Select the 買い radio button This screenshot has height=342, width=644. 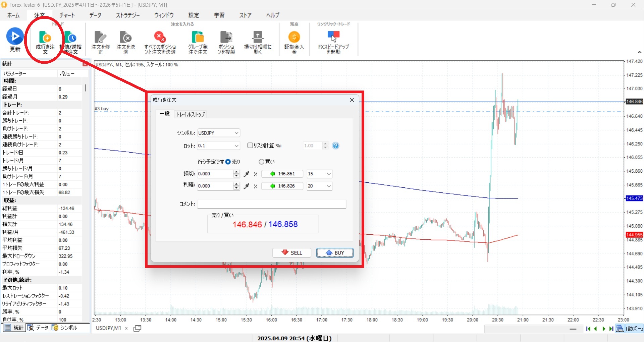pos(261,162)
